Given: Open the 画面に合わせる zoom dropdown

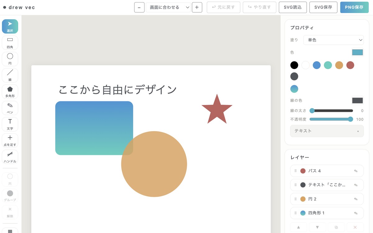Looking at the screenshot, I should [x=168, y=7].
